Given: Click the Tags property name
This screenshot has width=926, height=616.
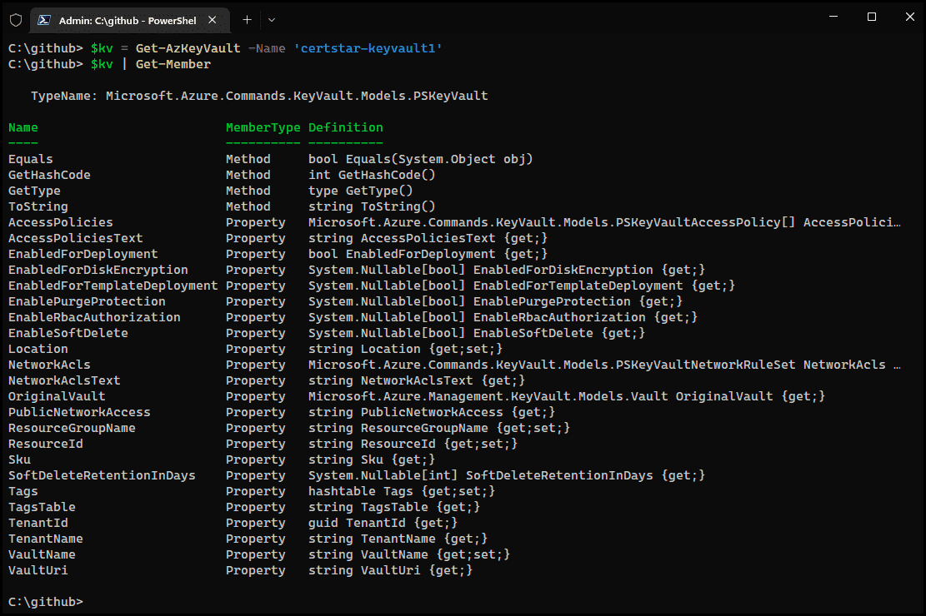Looking at the screenshot, I should point(23,491).
